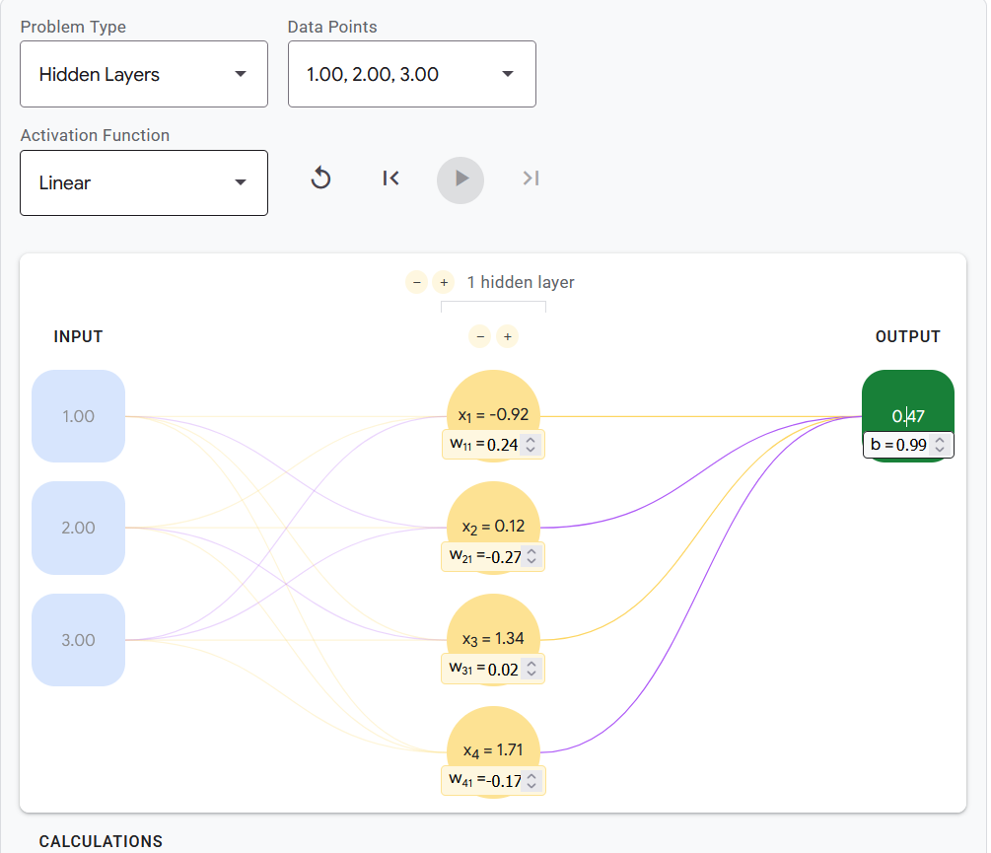Screen dimensions: 991x853
Task: Expand the Activation Function Linear dropdown
Action: coord(144,182)
